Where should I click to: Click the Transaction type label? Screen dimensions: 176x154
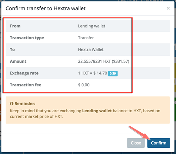27,38
